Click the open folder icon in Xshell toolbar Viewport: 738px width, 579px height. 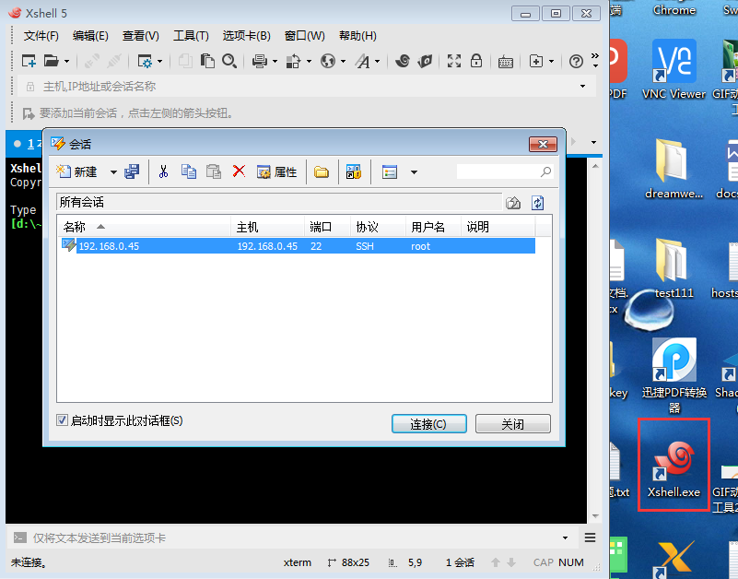pyautogui.click(x=51, y=61)
